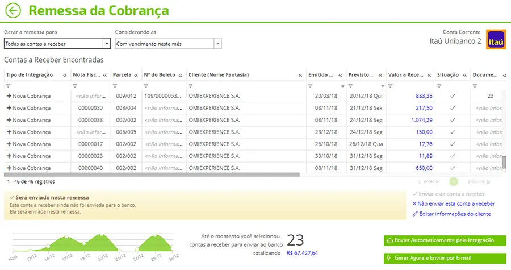This screenshot has height=270, width=511.
Task: Open filter icon under Valor a Receber
Action: [x=390, y=86]
